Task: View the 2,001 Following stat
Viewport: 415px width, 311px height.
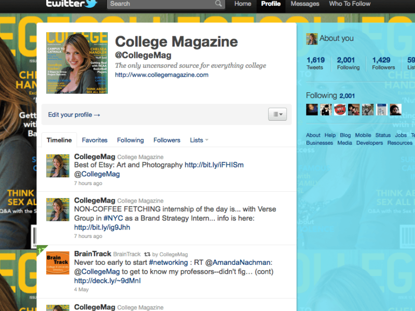Action: 348,63
